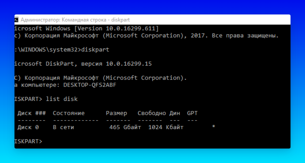Screen dimensions: 305x163
Task: Click the Command Prompt icon in title bar
Action: [17, 20]
